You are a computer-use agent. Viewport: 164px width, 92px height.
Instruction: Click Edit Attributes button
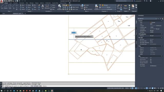click(88, 9)
